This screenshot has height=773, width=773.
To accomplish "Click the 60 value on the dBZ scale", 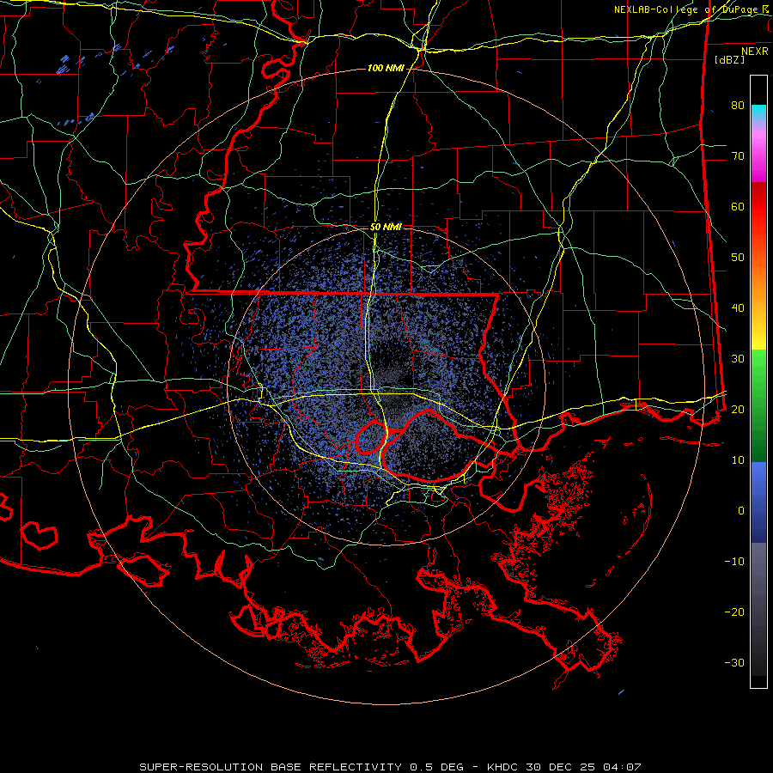I will [738, 206].
